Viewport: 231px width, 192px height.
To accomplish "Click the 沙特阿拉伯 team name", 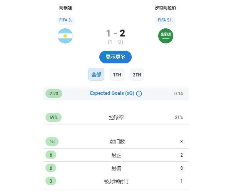I will tap(165, 8).
